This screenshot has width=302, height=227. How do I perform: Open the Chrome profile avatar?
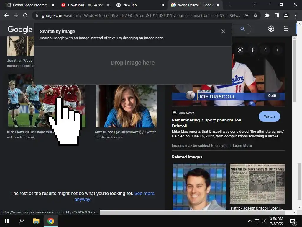pos(286,15)
